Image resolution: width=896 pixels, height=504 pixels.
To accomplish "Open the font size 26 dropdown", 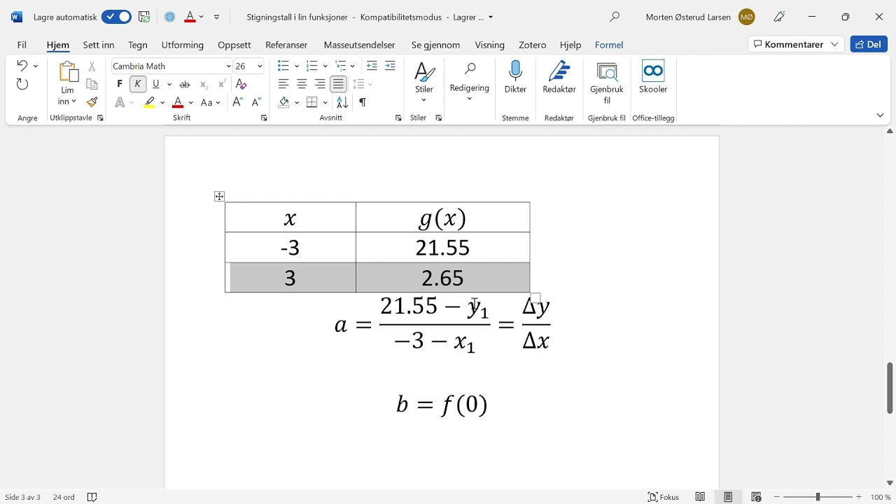I will [x=260, y=66].
